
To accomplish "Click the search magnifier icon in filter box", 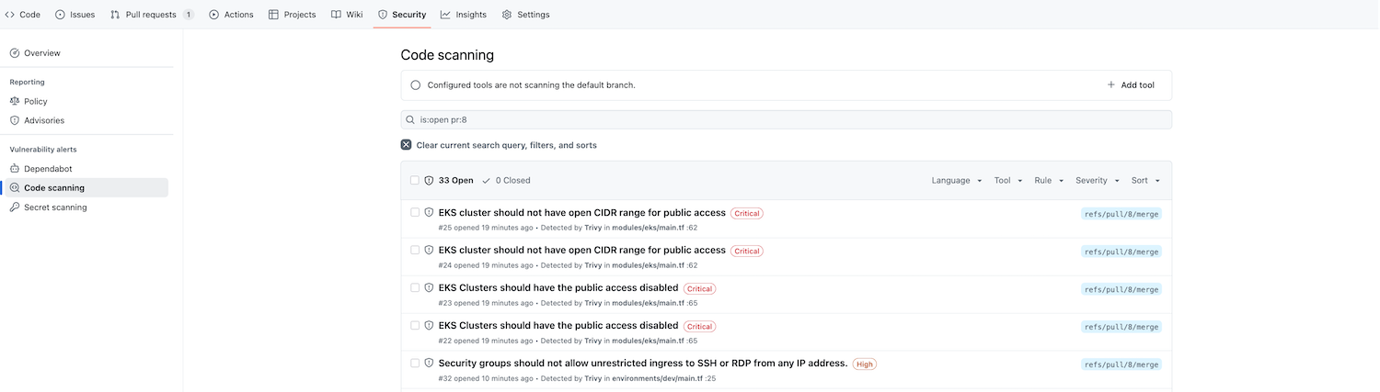I will pyautogui.click(x=411, y=120).
